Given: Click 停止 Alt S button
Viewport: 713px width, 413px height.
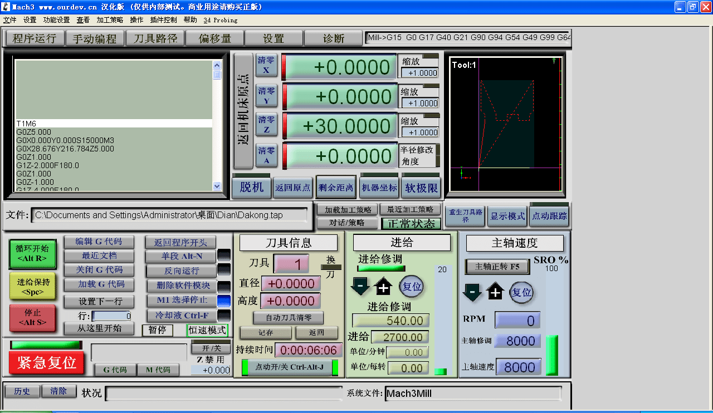Looking at the screenshot, I should click(32, 318).
